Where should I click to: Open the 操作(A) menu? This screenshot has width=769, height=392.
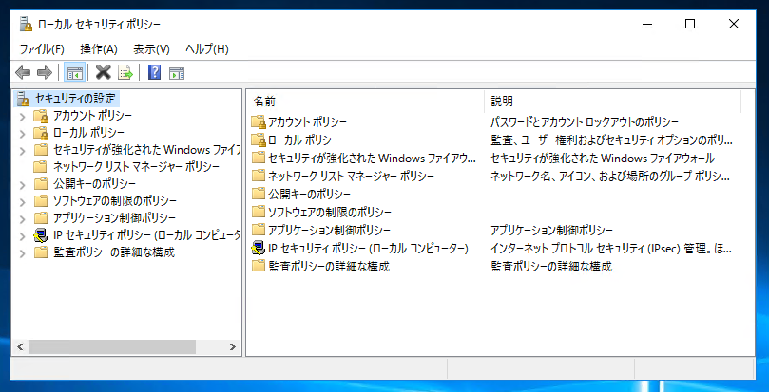tap(99, 49)
